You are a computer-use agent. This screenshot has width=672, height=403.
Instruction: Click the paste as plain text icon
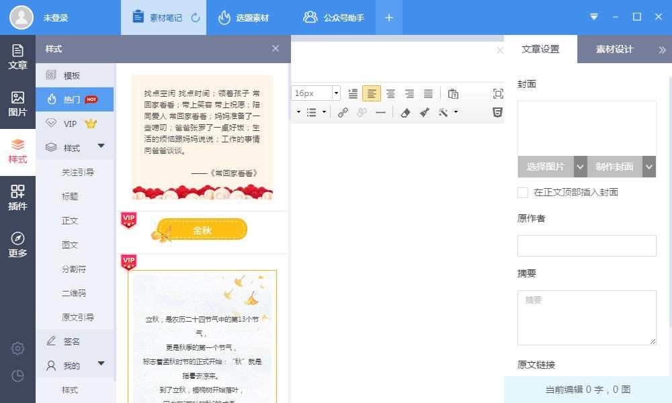(453, 93)
